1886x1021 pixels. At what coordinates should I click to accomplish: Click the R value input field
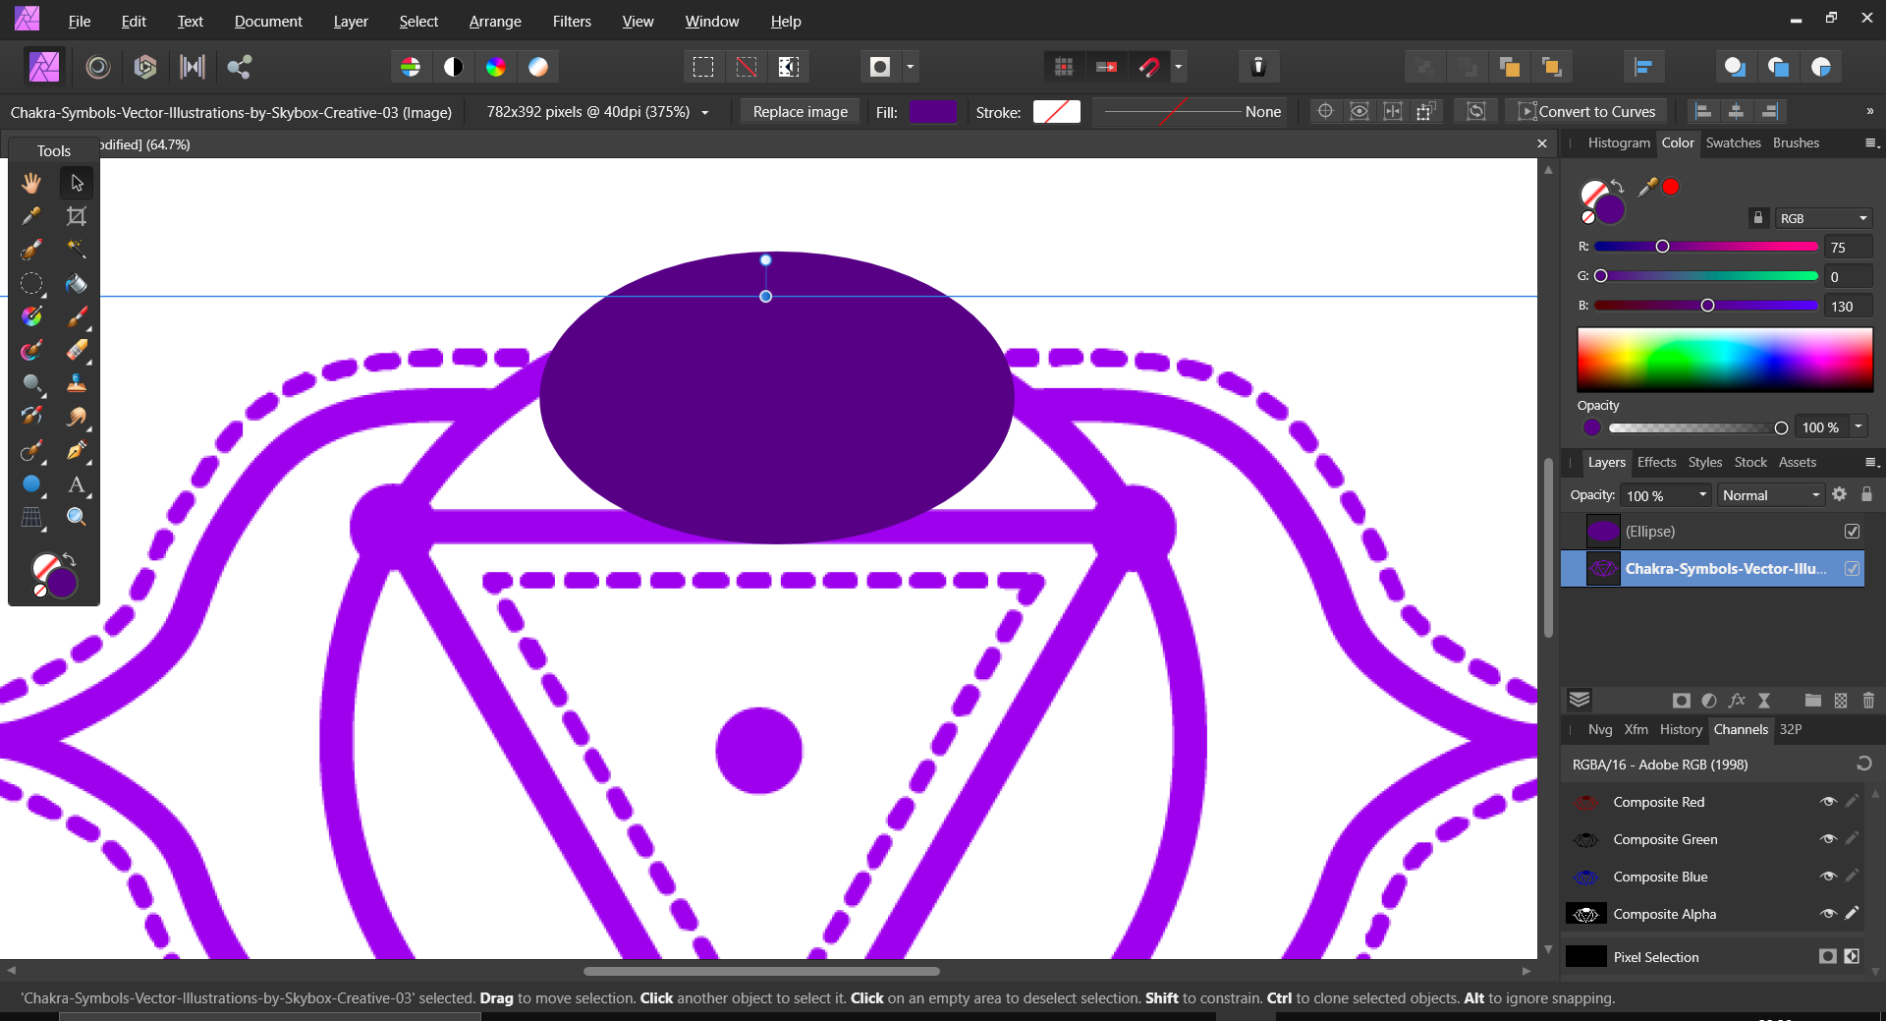click(1848, 248)
